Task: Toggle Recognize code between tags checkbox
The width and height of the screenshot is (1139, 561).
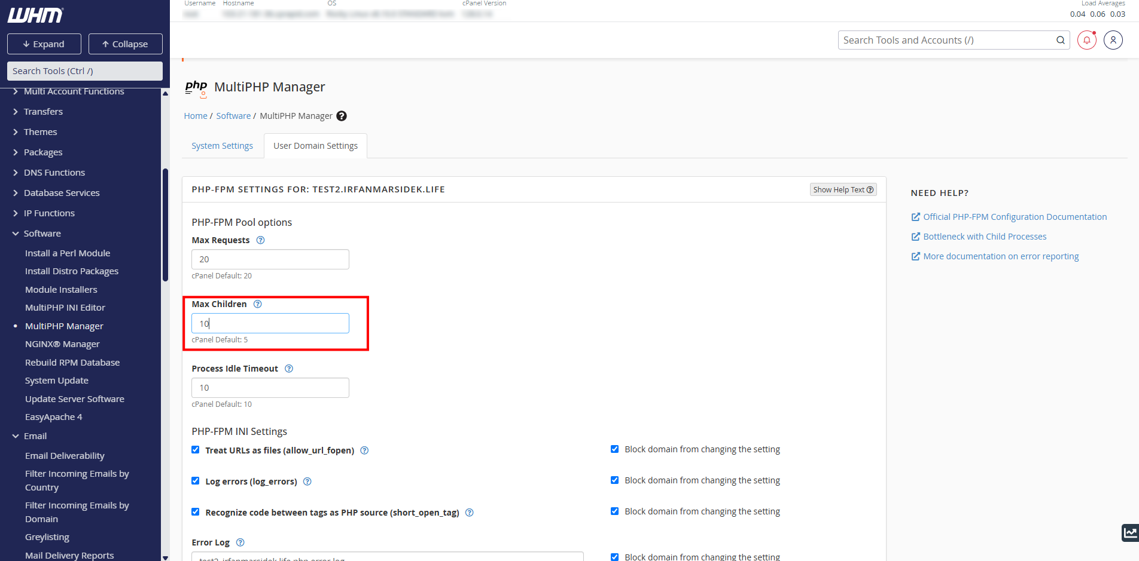Action: 196,512
